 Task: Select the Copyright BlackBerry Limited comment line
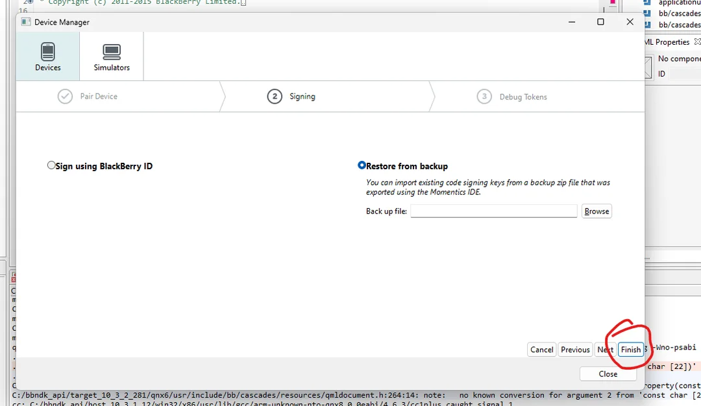pos(143,2)
